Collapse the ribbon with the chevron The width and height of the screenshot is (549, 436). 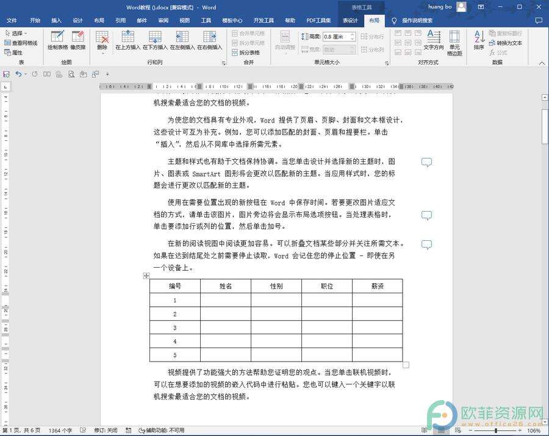tap(542, 63)
